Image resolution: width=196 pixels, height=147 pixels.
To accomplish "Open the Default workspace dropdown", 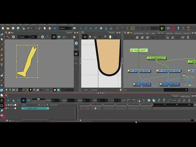I will coord(65,28).
